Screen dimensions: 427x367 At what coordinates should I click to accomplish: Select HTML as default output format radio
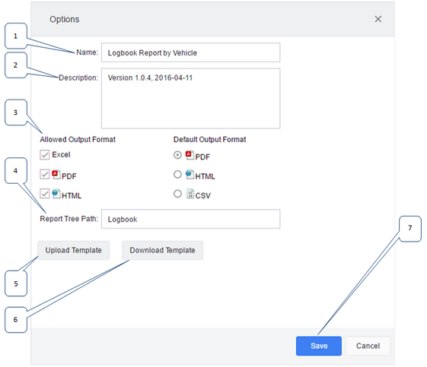tap(177, 174)
